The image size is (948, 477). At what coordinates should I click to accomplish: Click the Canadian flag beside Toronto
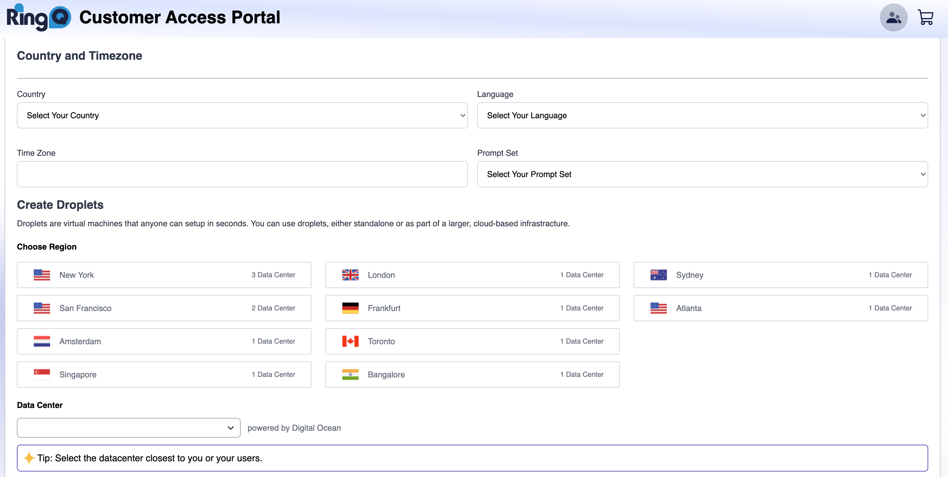(x=350, y=341)
